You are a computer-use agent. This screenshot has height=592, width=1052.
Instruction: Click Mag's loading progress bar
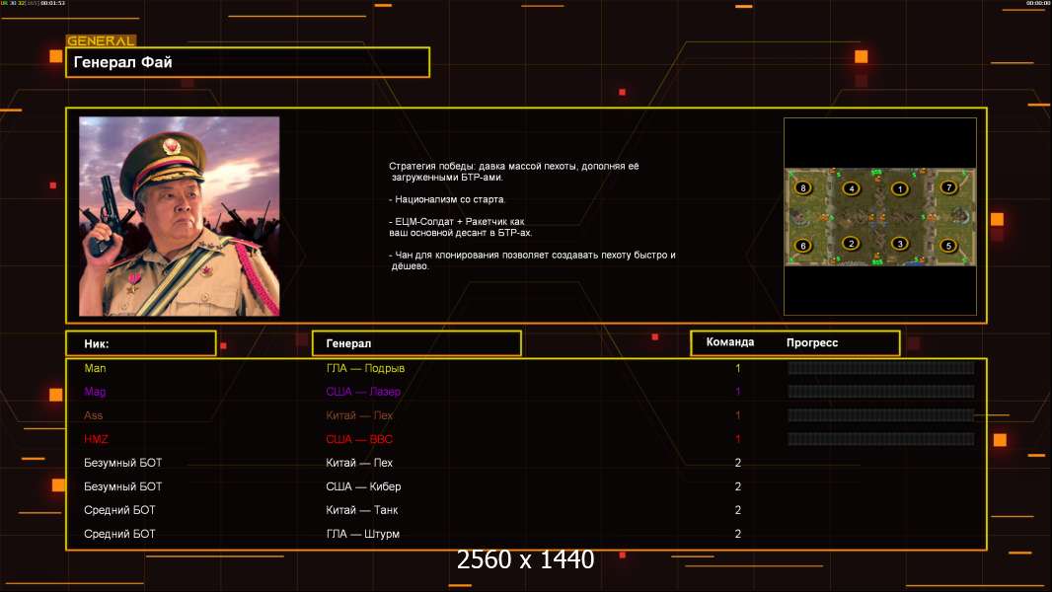click(881, 392)
